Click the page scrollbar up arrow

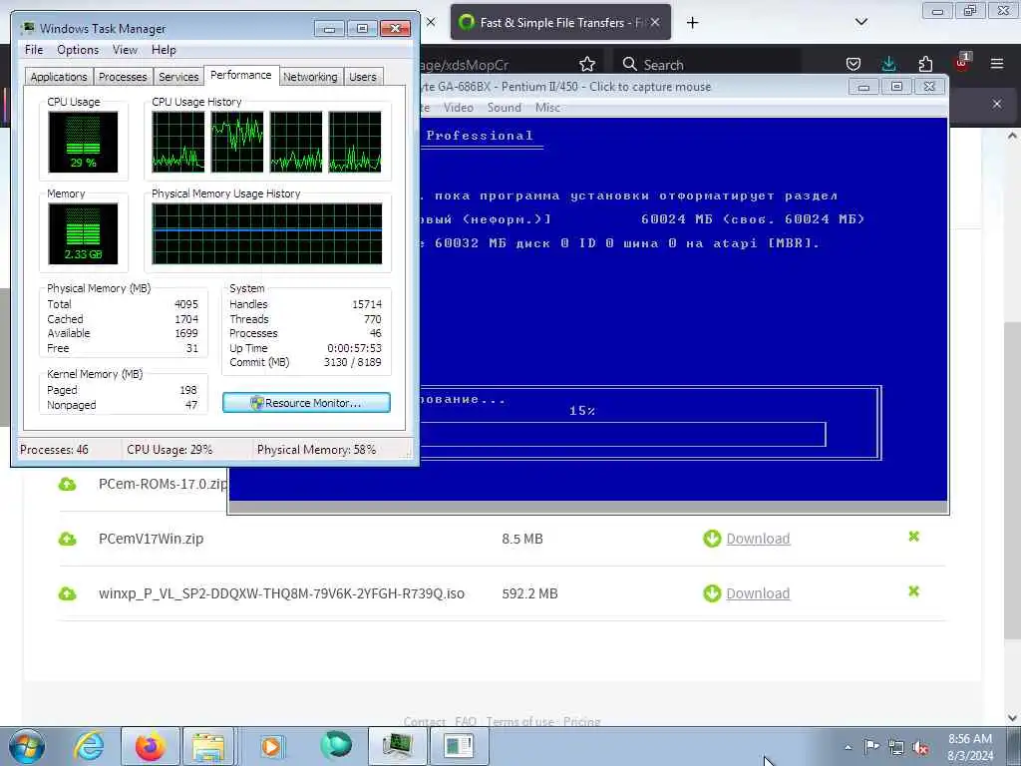(1012, 136)
